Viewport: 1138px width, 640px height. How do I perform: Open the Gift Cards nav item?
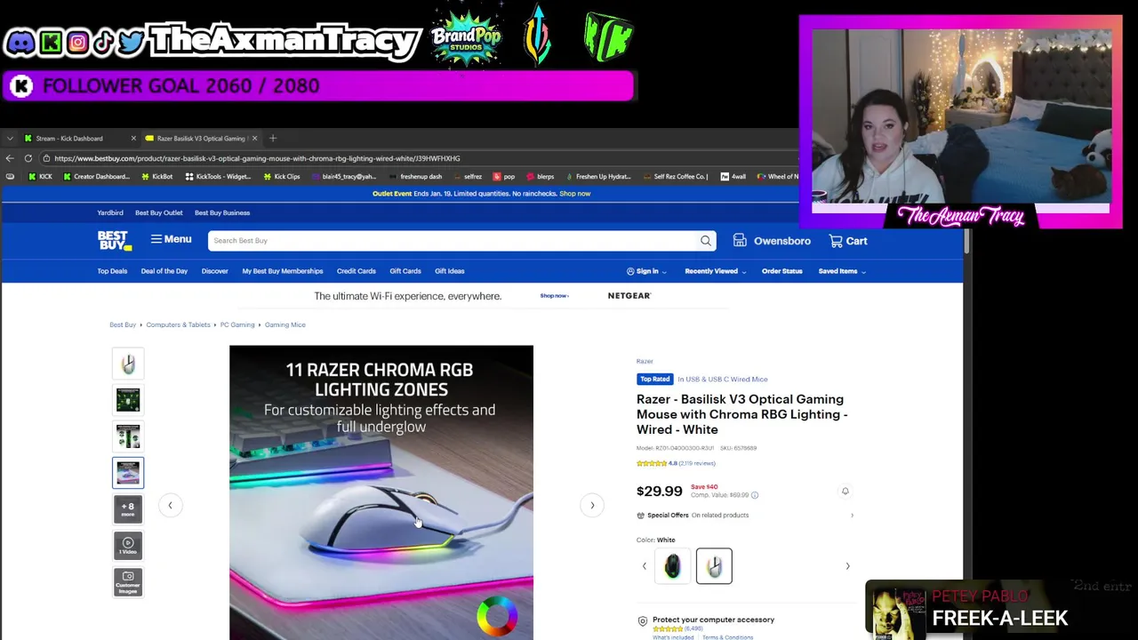coord(405,271)
